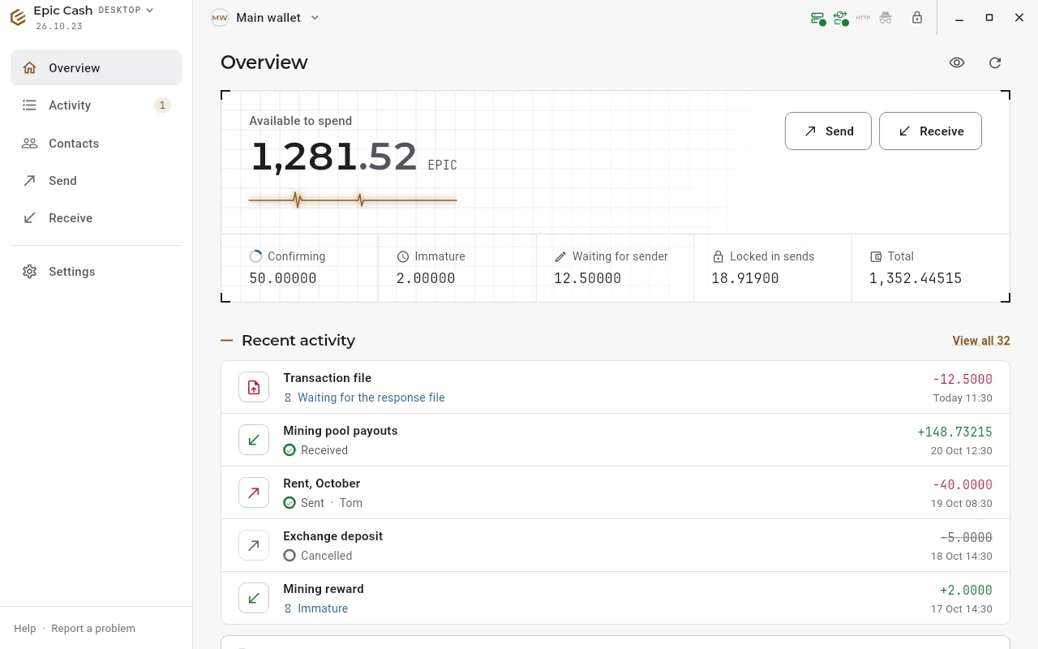Click the Receive button in the balance card

tap(930, 131)
